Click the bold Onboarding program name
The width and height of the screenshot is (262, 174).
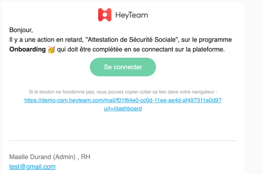(x=27, y=50)
